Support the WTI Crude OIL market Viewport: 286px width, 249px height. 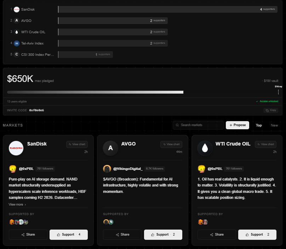click(x=257, y=235)
